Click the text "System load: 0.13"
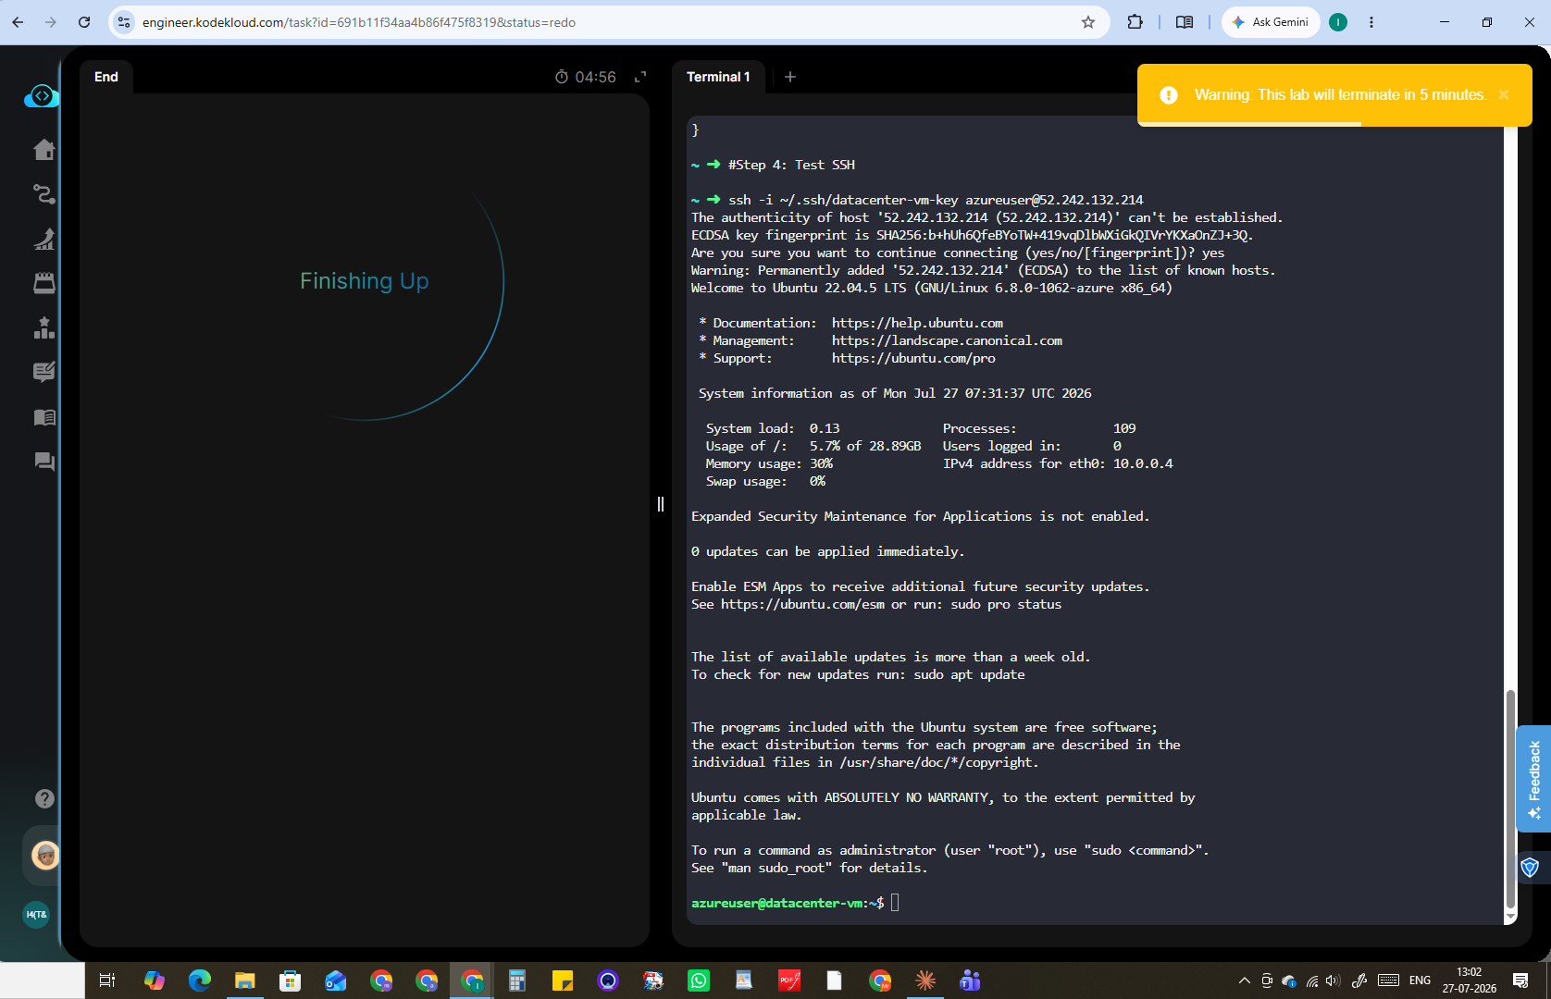The height and width of the screenshot is (999, 1551). [x=773, y=428]
